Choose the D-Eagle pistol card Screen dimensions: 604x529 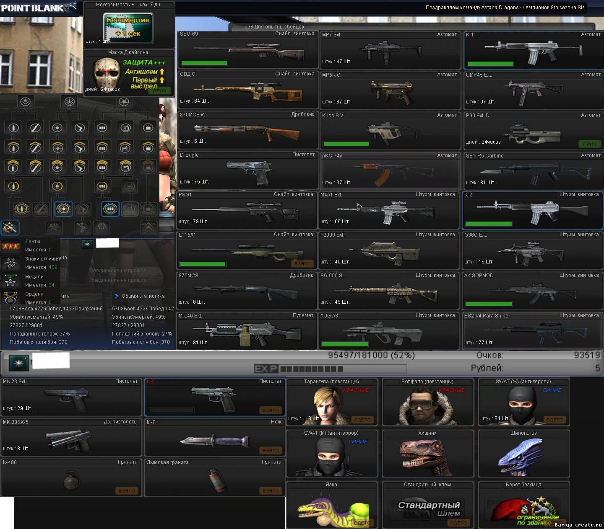pos(247,170)
